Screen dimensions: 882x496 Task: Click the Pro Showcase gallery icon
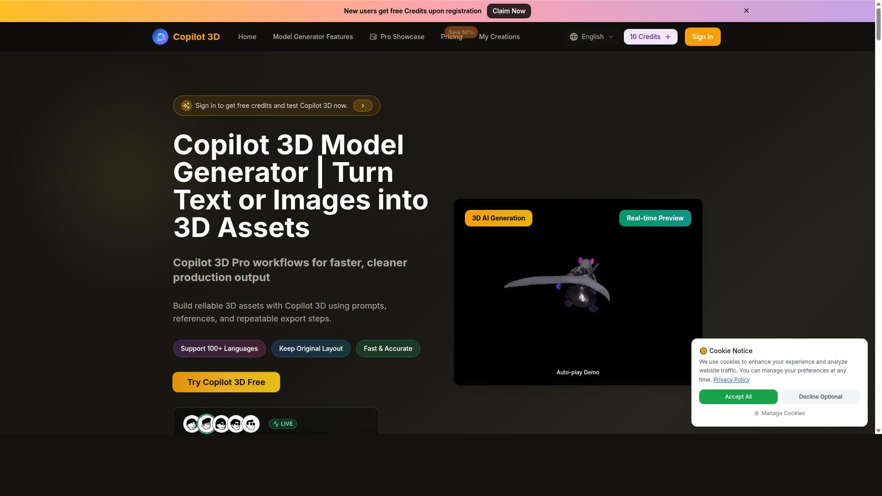[x=373, y=37]
